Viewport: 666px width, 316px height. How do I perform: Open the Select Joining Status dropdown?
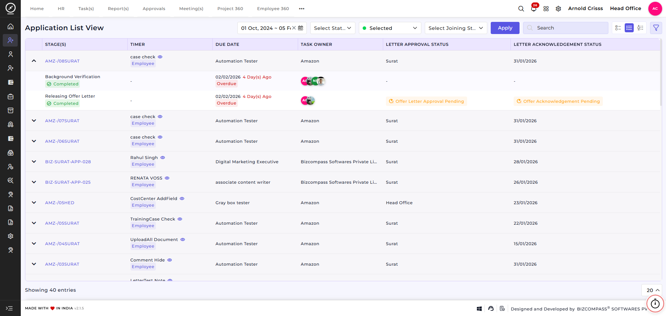[x=456, y=28]
